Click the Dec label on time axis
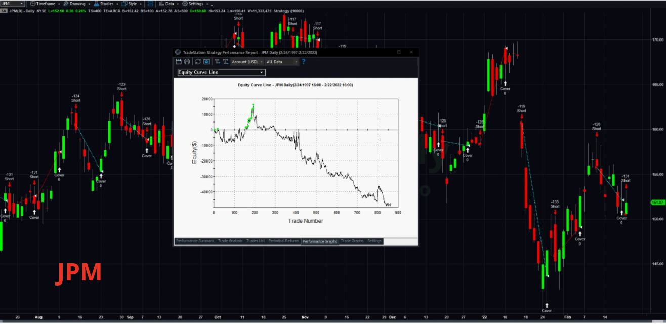 click(392, 317)
